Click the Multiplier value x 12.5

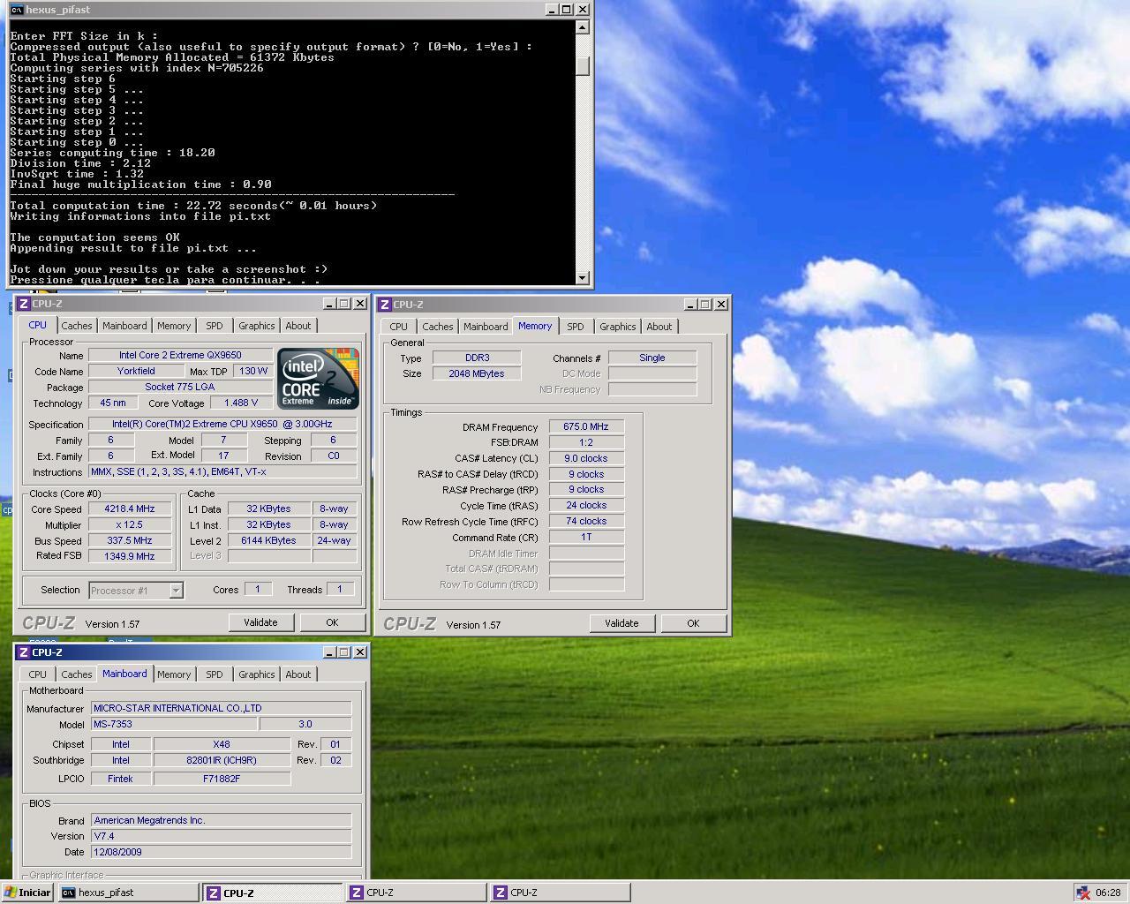tap(130, 525)
